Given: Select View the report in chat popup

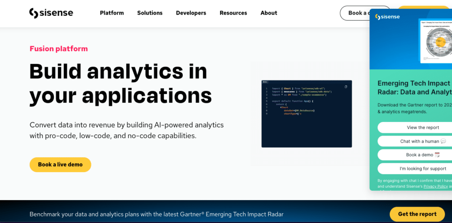Looking at the screenshot, I should (415, 128).
